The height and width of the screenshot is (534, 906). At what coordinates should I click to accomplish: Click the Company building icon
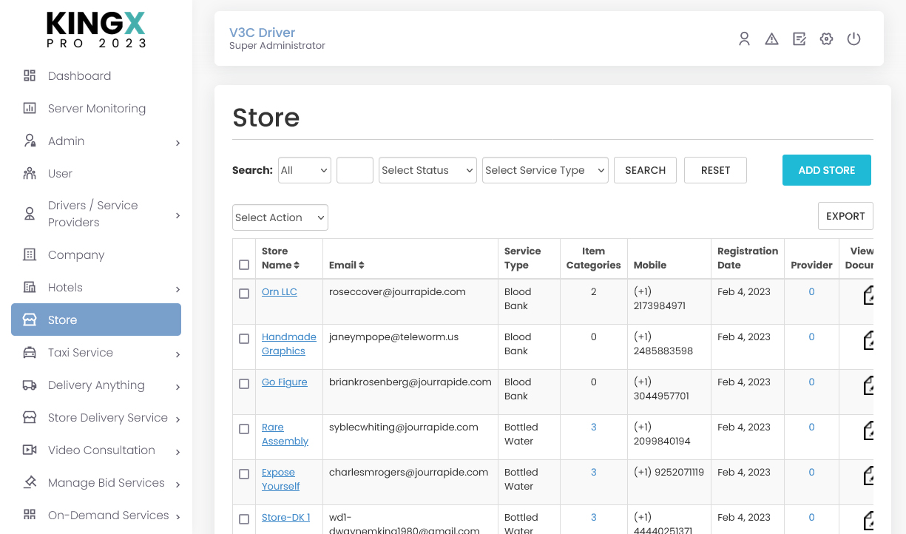pos(30,254)
